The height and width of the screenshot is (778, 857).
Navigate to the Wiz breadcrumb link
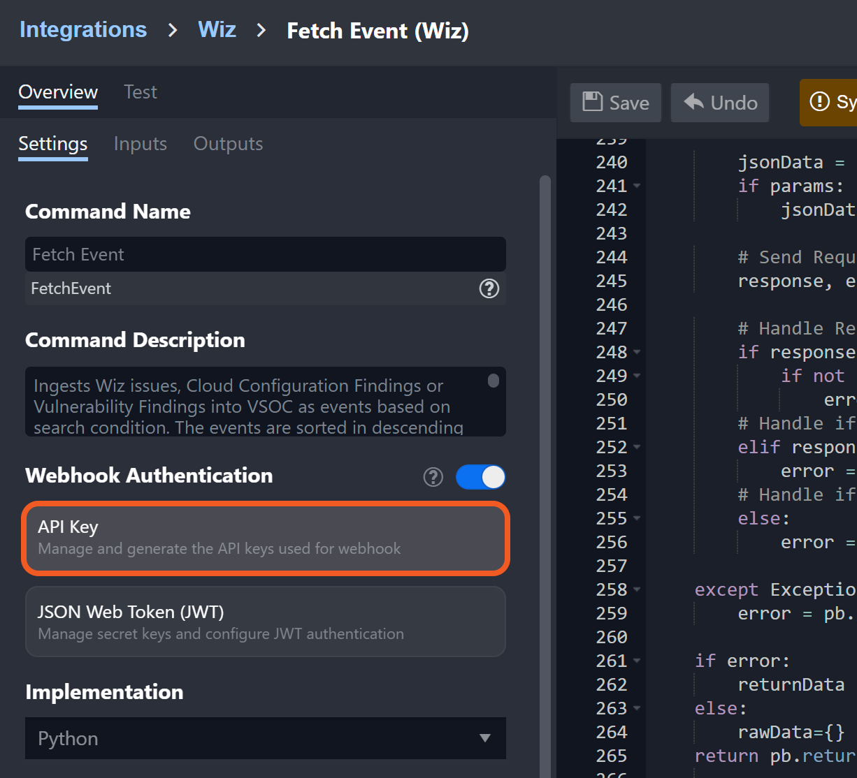217,30
